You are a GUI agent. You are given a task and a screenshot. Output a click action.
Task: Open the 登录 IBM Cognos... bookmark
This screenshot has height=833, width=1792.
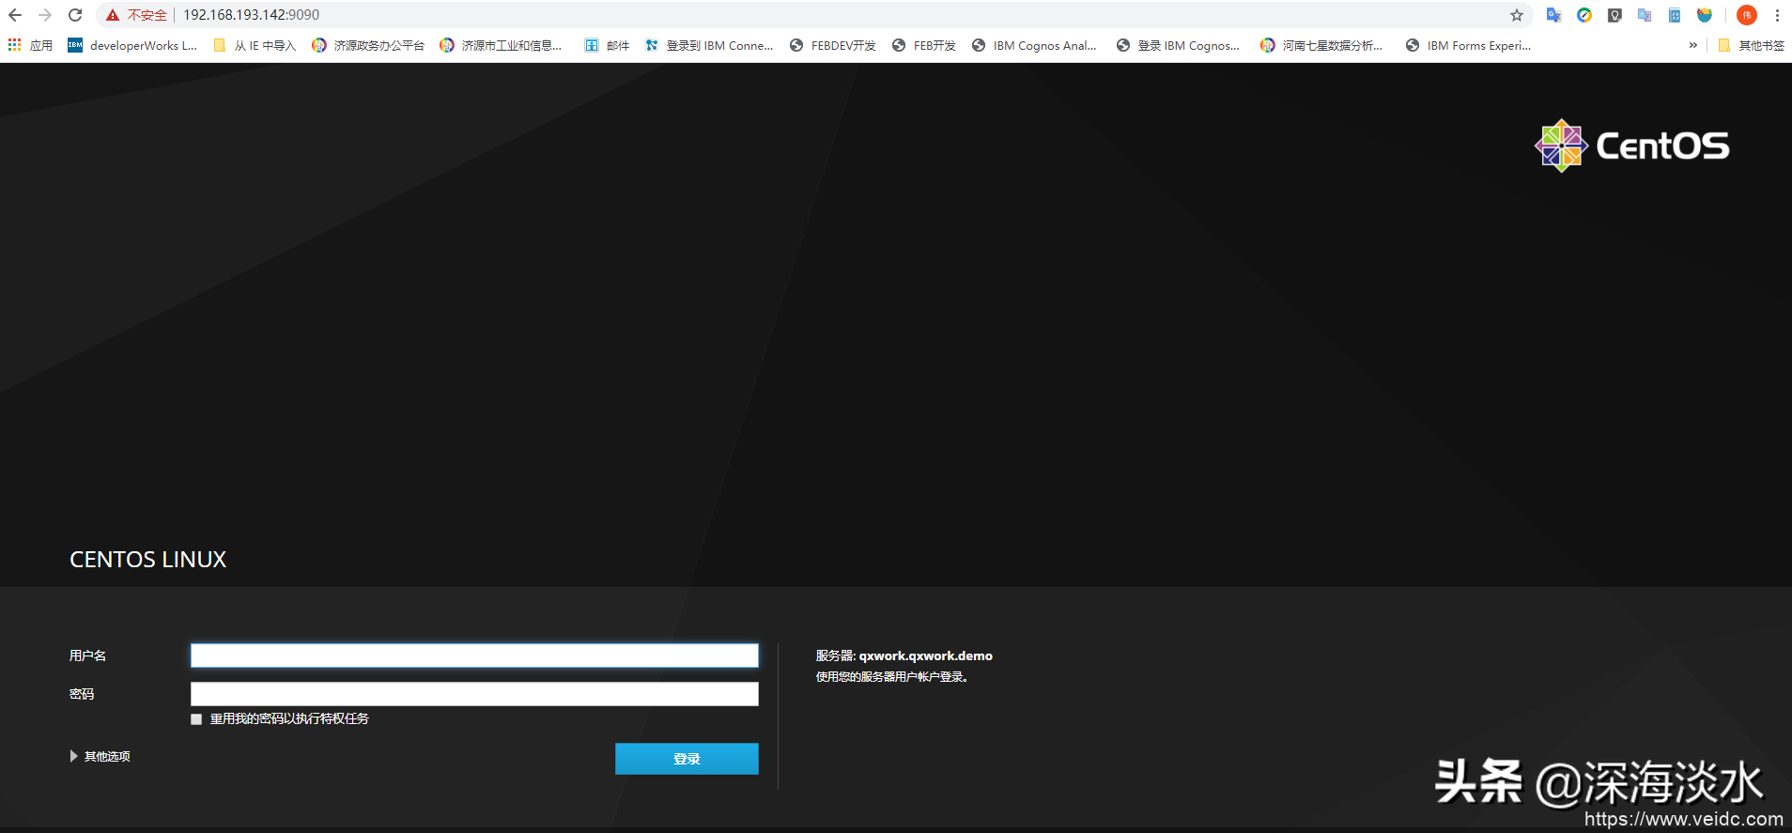1178,45
